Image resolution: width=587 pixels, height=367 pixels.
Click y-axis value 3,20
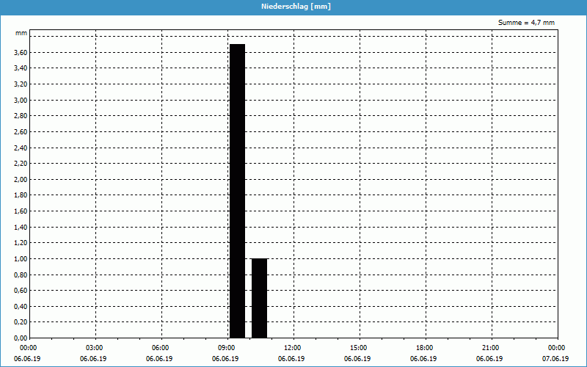click(21, 84)
